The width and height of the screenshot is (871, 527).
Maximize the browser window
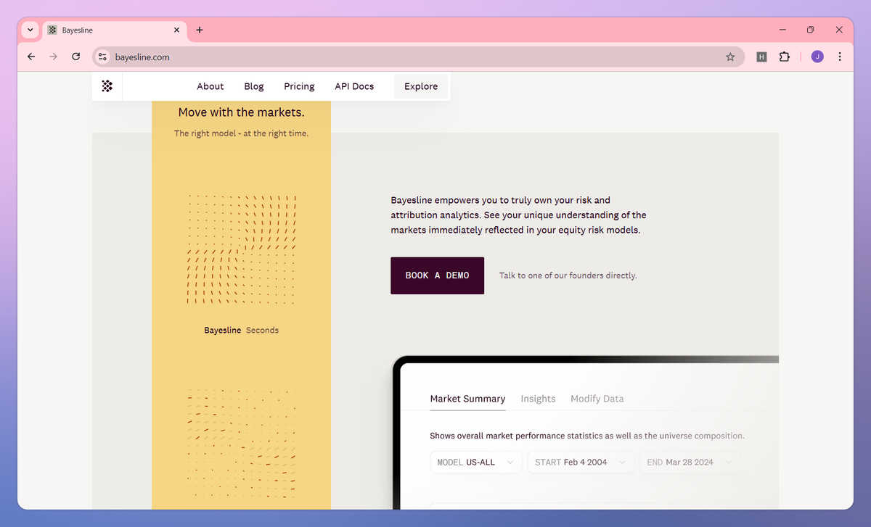point(811,30)
